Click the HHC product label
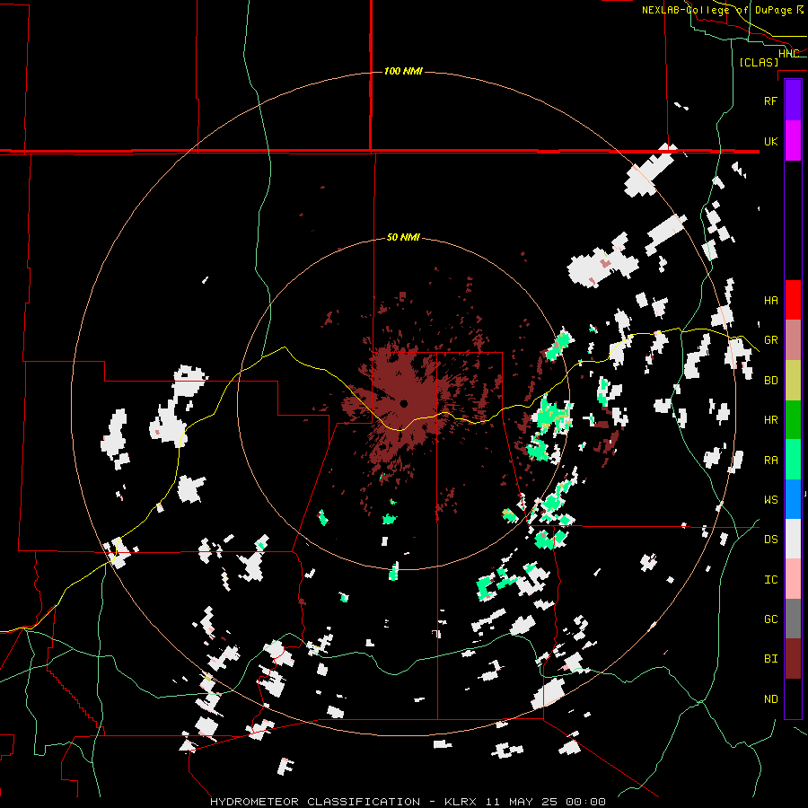Viewport: 808px width, 808px height. point(788,54)
